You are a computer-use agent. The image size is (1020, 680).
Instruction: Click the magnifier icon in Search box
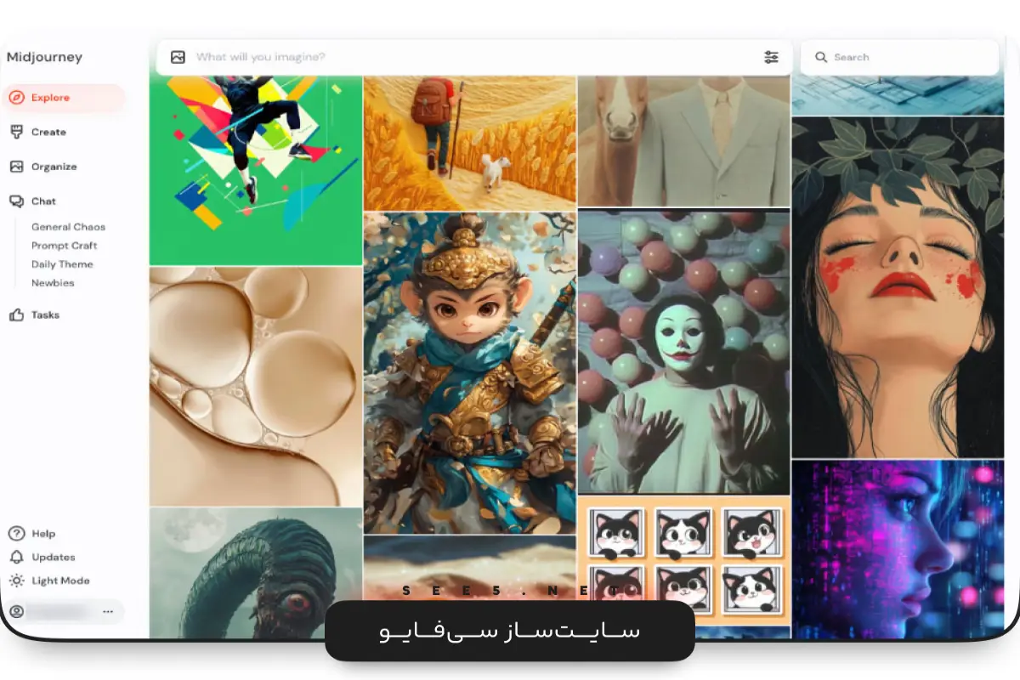(821, 57)
